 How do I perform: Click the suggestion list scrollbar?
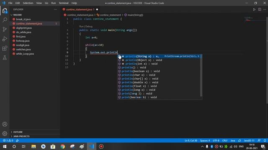point(201,76)
